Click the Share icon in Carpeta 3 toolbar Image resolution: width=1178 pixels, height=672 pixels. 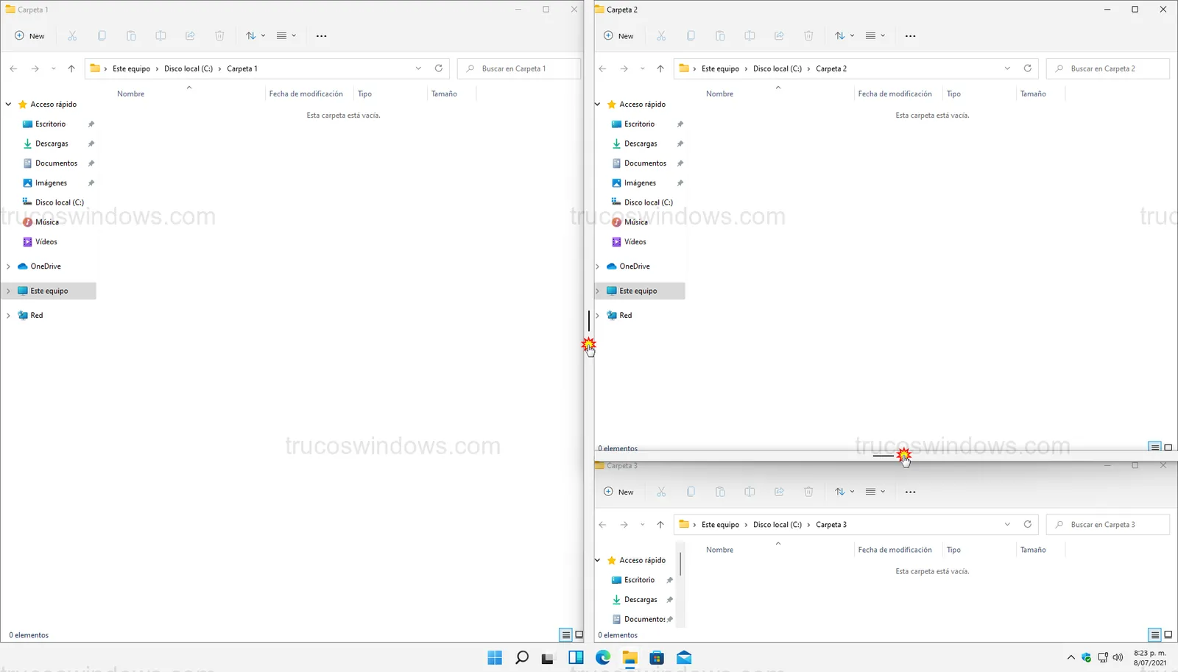(779, 492)
